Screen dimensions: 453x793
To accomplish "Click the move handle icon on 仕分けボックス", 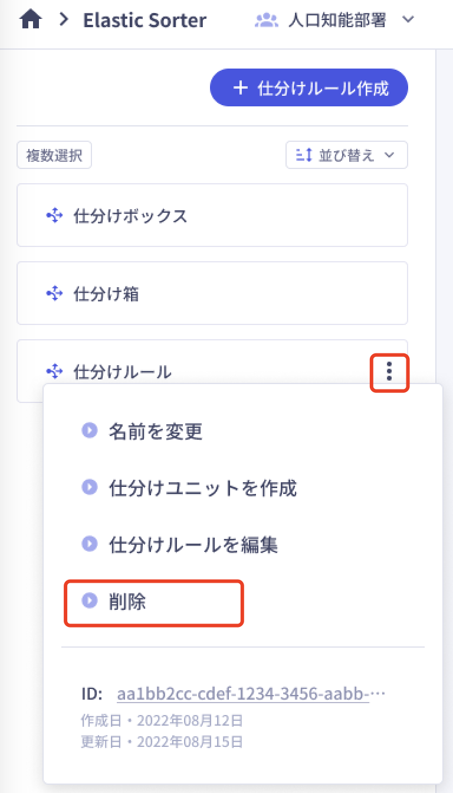I will pyautogui.click(x=54, y=215).
